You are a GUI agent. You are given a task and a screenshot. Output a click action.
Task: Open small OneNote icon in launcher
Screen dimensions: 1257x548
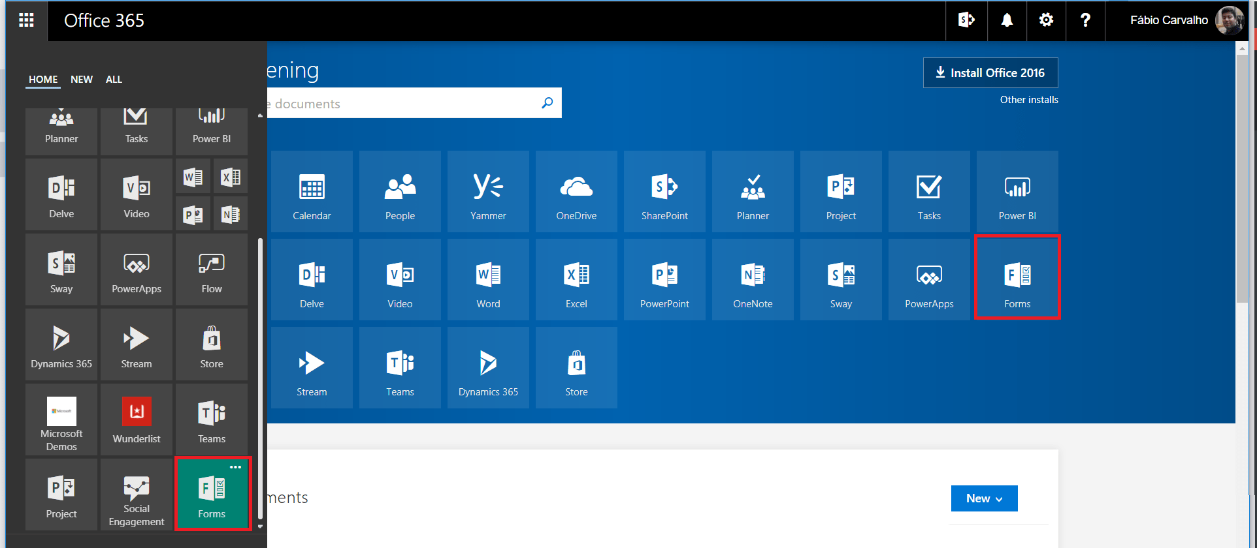[x=230, y=213]
